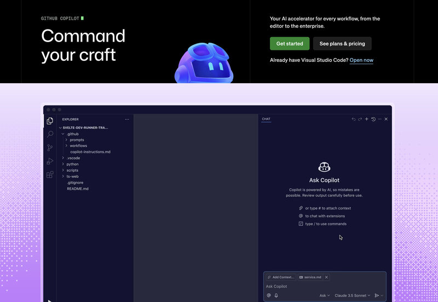Viewport: 438px width, 302px height.
Task: Collapse the SVELTE-DEV-RUNNER-TRA root folder
Action: click(60, 128)
